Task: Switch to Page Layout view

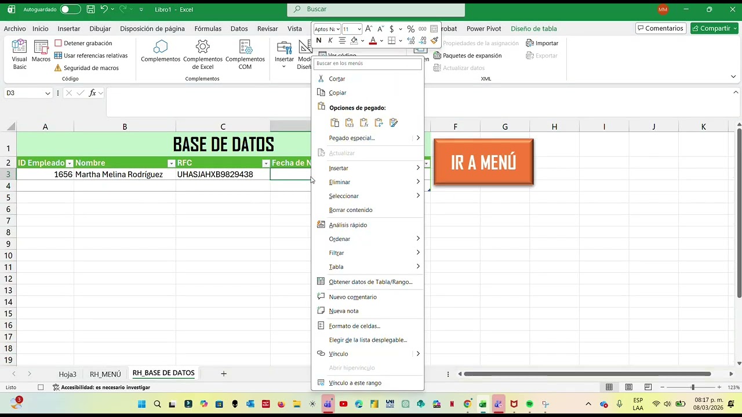Action: tap(628, 387)
